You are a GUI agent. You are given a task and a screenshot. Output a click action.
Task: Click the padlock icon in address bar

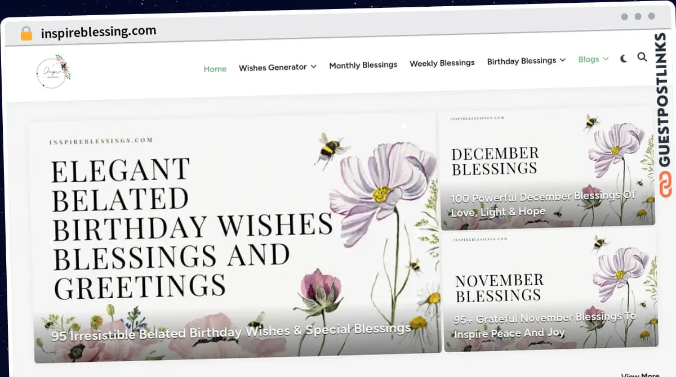tap(26, 33)
